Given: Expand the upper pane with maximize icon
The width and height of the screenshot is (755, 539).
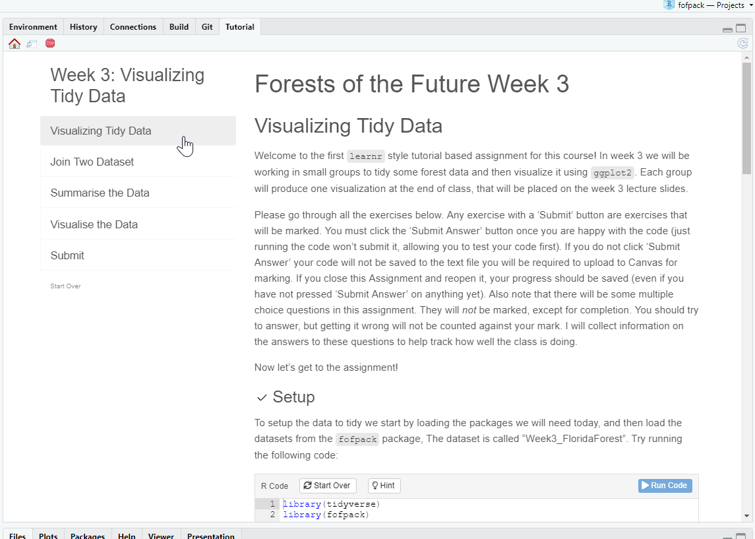Looking at the screenshot, I should tap(741, 28).
